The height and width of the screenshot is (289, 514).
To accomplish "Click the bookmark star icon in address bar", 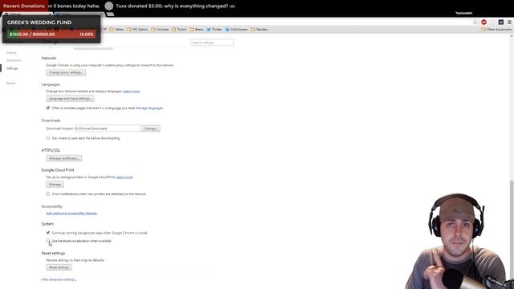I will tap(475, 22).
